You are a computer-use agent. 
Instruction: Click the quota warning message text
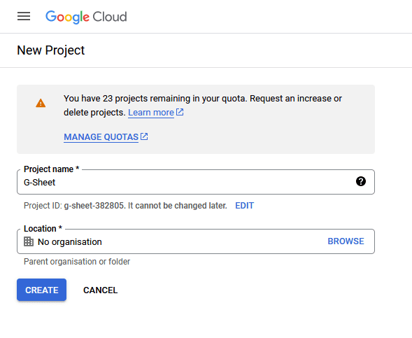coord(203,106)
